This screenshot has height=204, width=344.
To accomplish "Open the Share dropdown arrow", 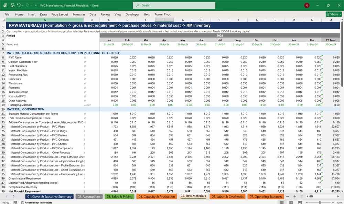I will pos(340,14).
